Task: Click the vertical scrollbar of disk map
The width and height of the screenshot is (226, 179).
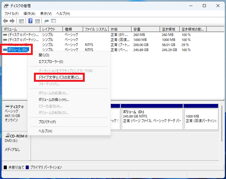Action: click(x=222, y=123)
